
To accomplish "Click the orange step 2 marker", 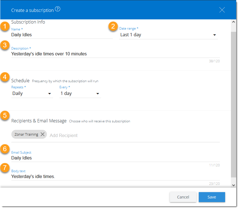I will [x=113, y=26].
